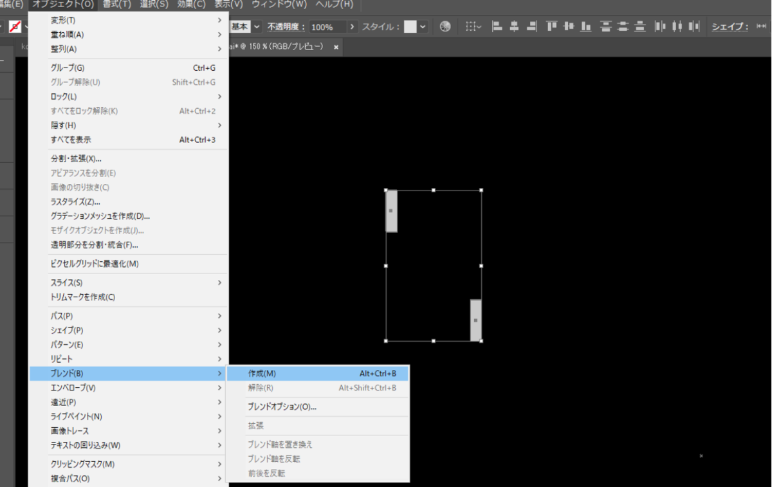Click the horizontal distribute center icon

677,26
